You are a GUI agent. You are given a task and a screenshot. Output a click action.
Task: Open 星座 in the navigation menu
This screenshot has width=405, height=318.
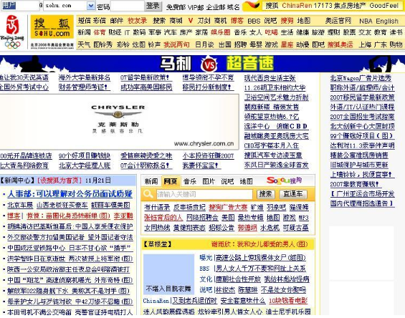coord(287,44)
